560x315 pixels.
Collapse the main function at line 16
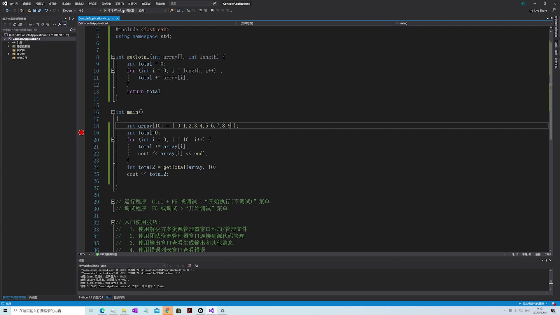coord(113,112)
